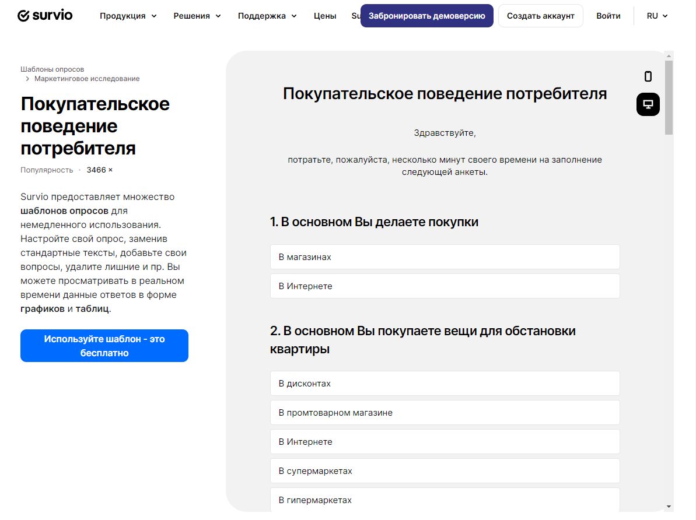This screenshot has height=520, width=696.
Task: Open the Цены menu item
Action: pos(324,16)
